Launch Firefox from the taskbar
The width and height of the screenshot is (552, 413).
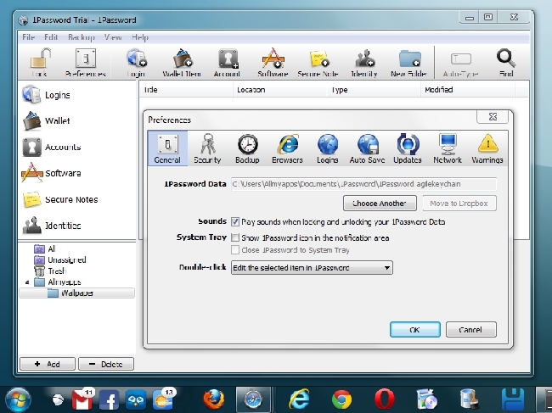(213, 398)
